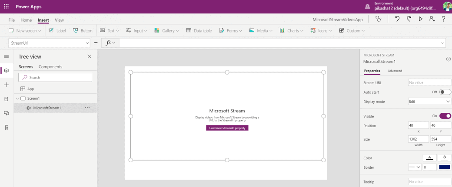The width and height of the screenshot is (452, 187).
Task: Open font Color picker A icon
Action: pos(429,157)
